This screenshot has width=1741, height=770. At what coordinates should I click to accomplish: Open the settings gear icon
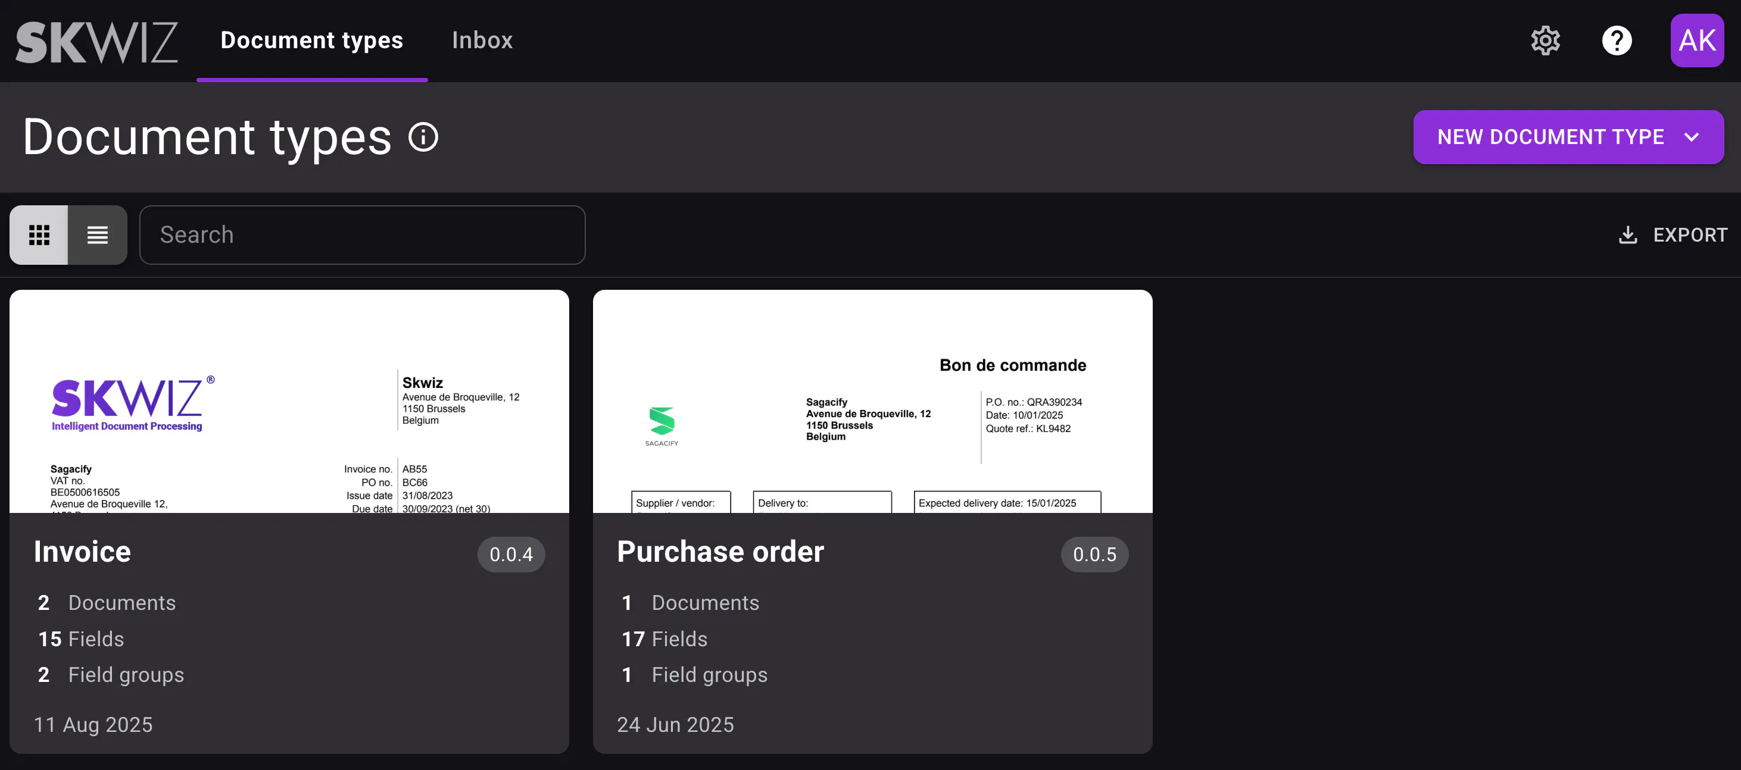click(x=1545, y=40)
